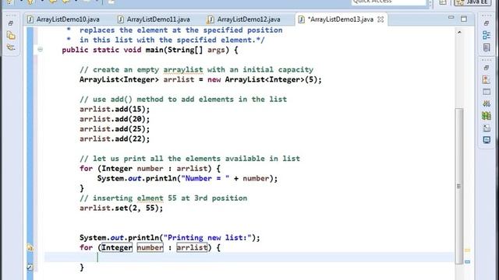The image size is (499, 280).
Task: Select the linked 'arrlist' template field
Action: pyautogui.click(x=192, y=247)
